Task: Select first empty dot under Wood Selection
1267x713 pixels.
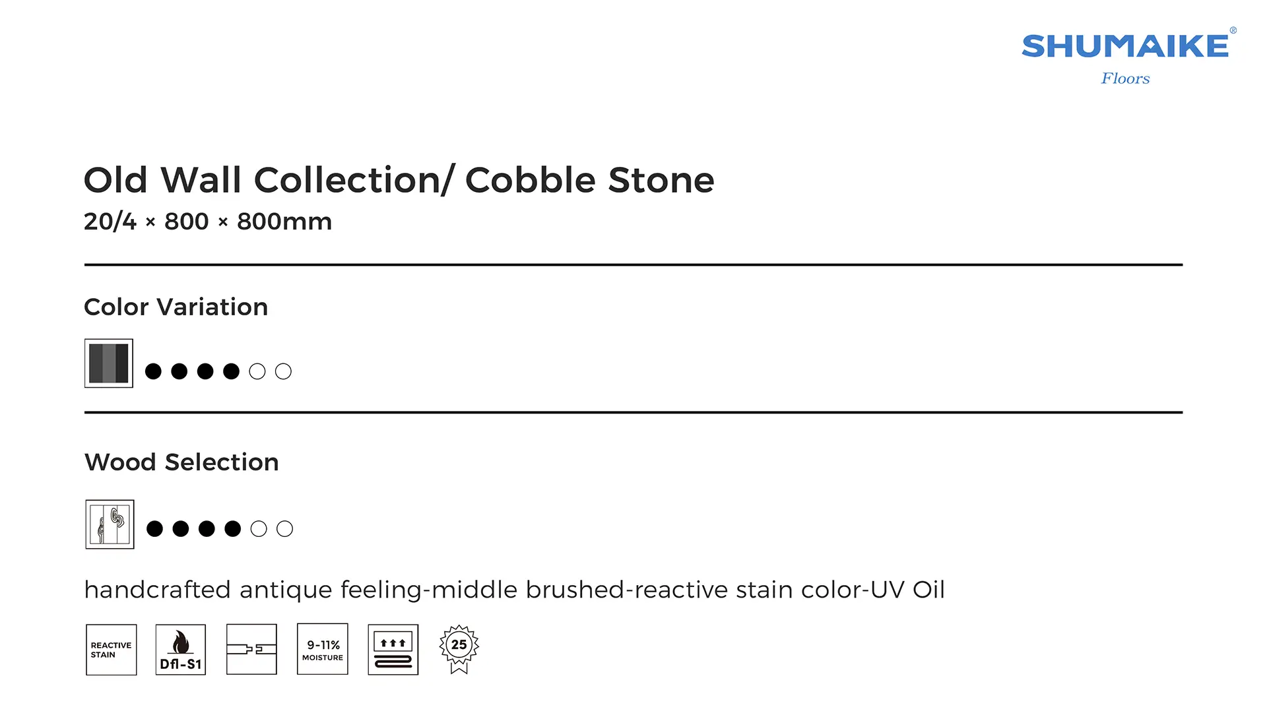Action: [x=259, y=529]
